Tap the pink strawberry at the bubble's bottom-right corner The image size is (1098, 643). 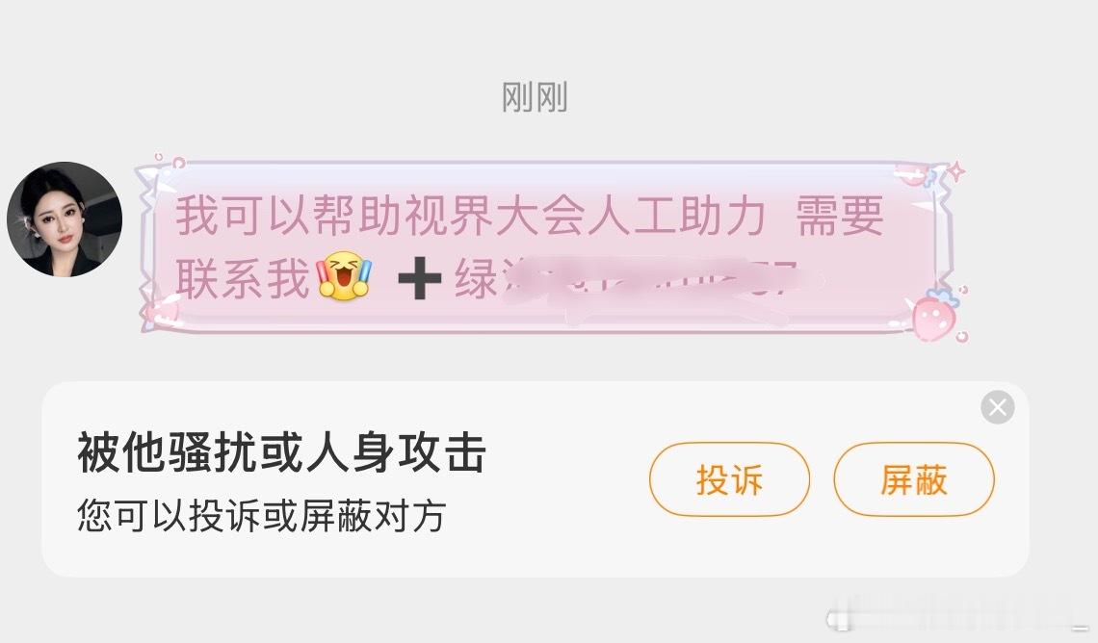tap(937, 316)
